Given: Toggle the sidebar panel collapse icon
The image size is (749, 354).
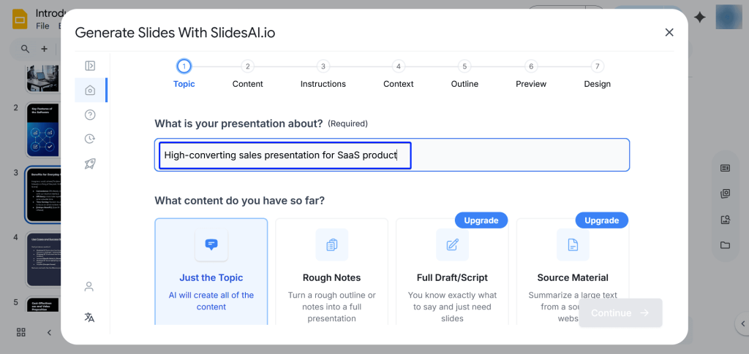Looking at the screenshot, I should (x=90, y=66).
